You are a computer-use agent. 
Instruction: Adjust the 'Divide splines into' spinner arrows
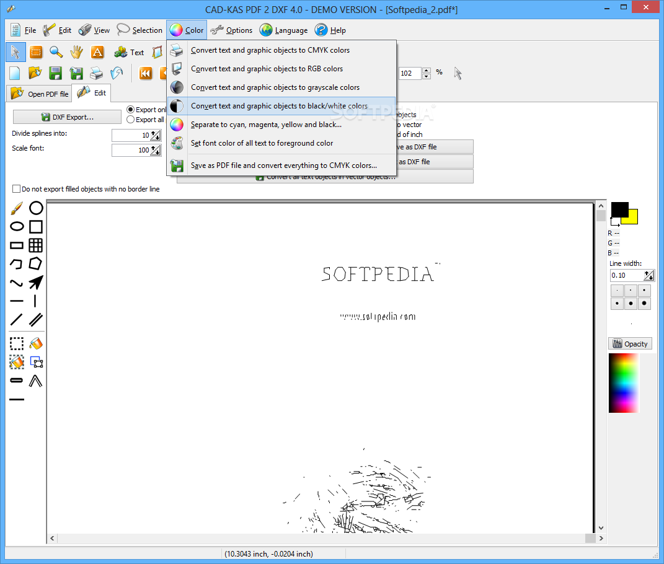tap(156, 136)
